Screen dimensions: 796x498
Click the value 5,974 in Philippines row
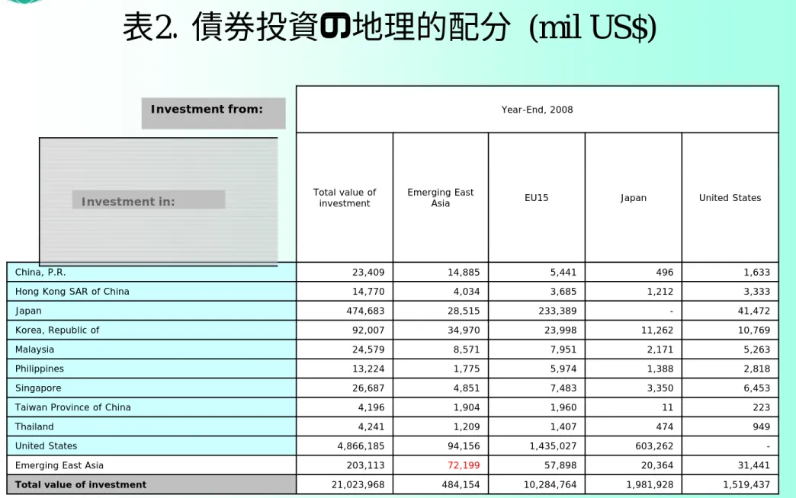(563, 369)
